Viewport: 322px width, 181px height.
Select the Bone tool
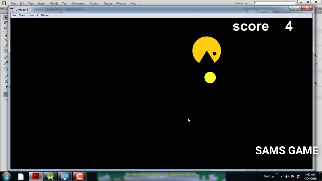click(6, 57)
